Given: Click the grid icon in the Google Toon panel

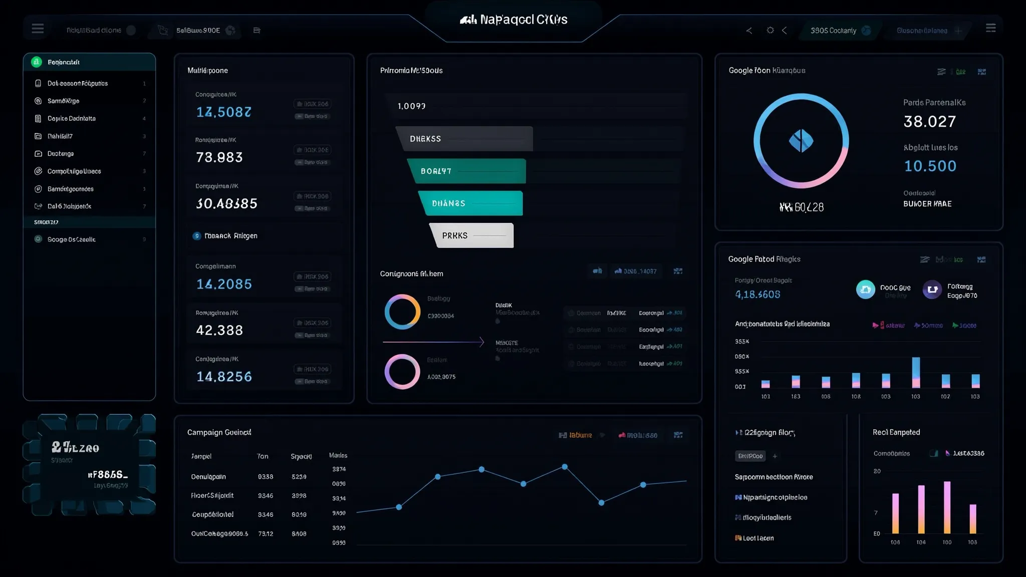Looking at the screenshot, I should tap(981, 72).
